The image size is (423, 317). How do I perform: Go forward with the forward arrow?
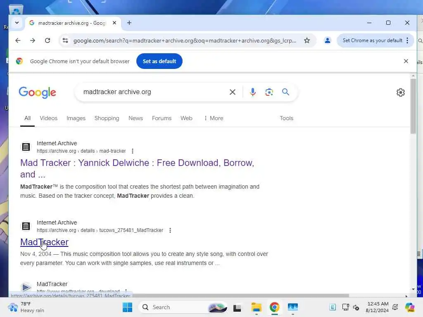[x=33, y=40]
